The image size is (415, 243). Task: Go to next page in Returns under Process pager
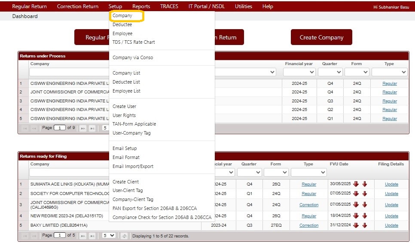pyautogui.click(x=83, y=129)
